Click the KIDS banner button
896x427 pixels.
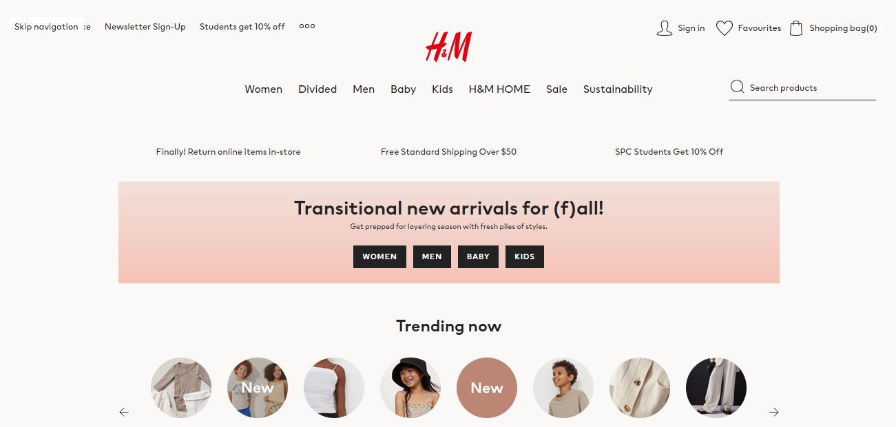pos(524,257)
